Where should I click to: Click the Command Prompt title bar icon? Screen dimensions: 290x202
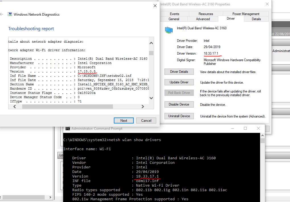click(68, 128)
